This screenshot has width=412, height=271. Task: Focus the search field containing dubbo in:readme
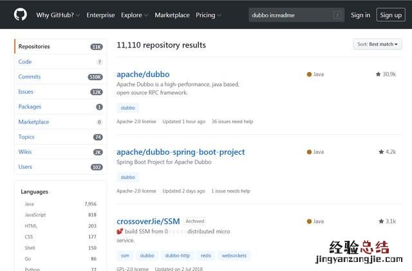[x=290, y=15]
